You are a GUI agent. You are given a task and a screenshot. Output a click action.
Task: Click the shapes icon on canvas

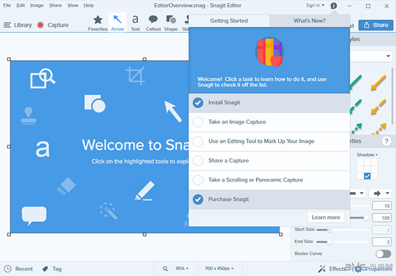pyautogui.click(x=94, y=103)
